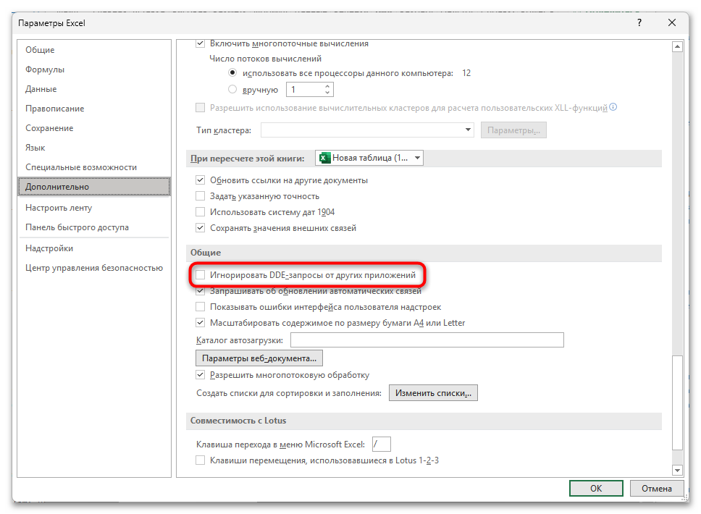The image size is (701, 514).
Task: Click the При пересчете этой книги label
Action: coord(247,159)
